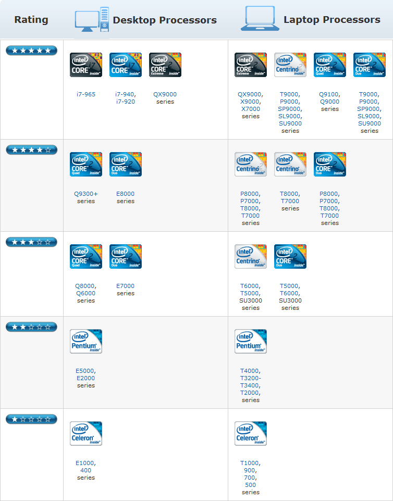Viewport: 393px width, 501px height.
Task: Click the Rating column heading
Action: (x=31, y=19)
